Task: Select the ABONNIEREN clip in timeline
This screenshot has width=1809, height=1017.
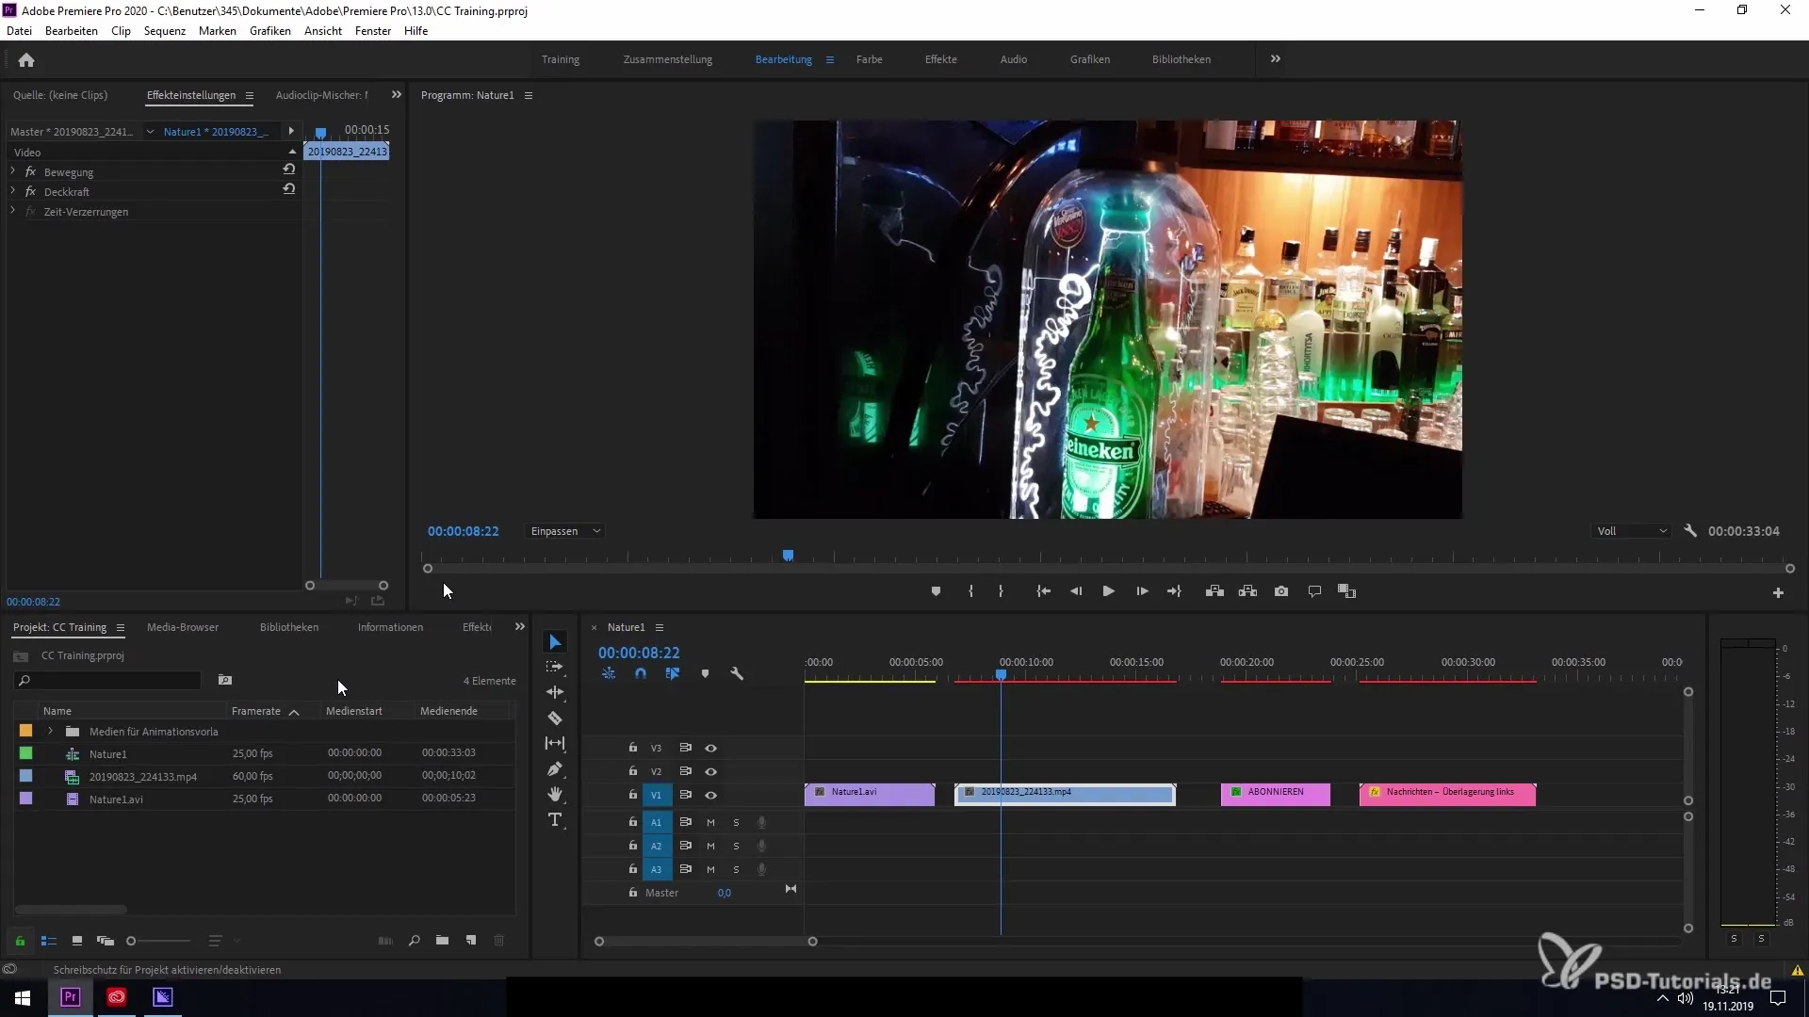Action: (x=1276, y=795)
